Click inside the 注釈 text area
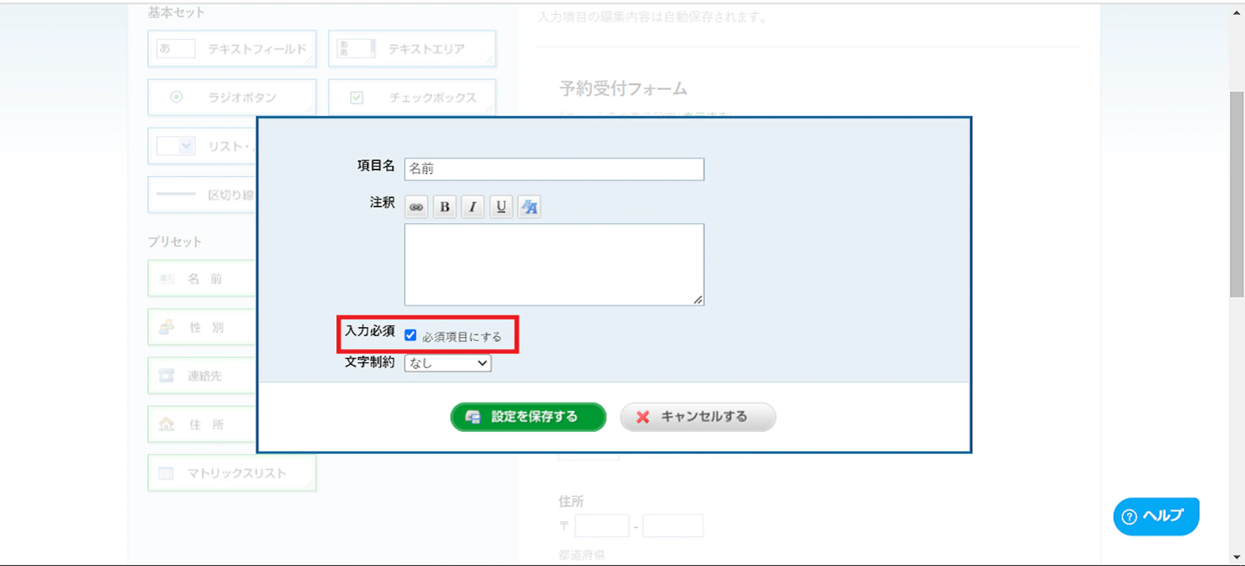Screen dimensions: 1245x566 [x=554, y=264]
